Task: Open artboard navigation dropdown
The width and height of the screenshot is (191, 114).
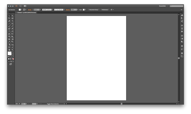Action: [37, 104]
